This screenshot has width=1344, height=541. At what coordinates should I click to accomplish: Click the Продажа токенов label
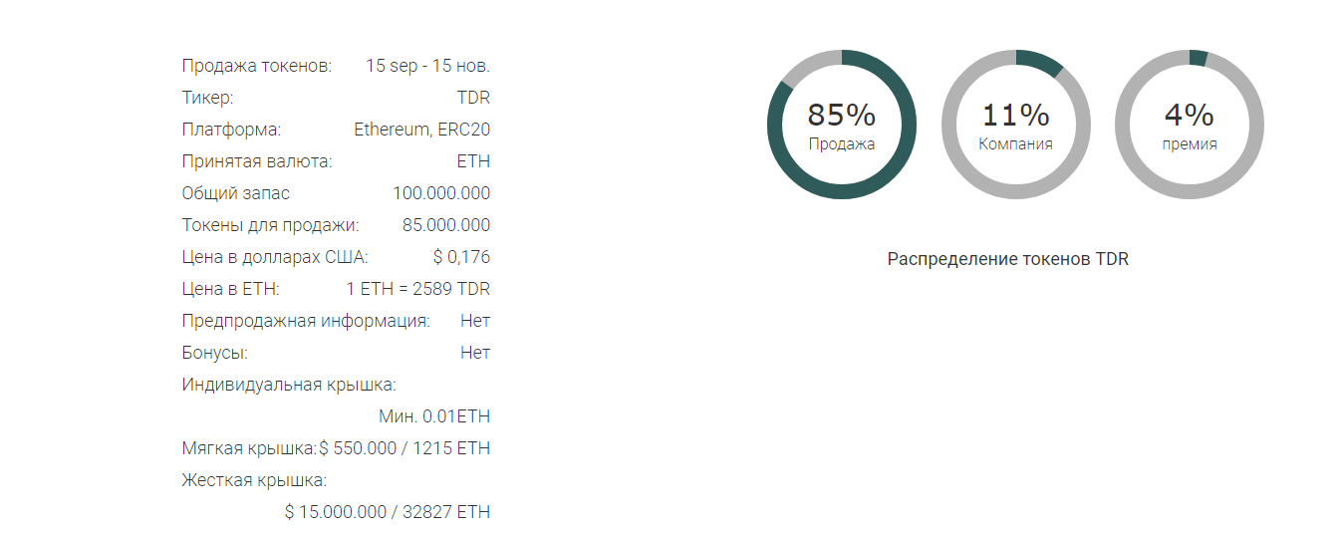point(256,66)
